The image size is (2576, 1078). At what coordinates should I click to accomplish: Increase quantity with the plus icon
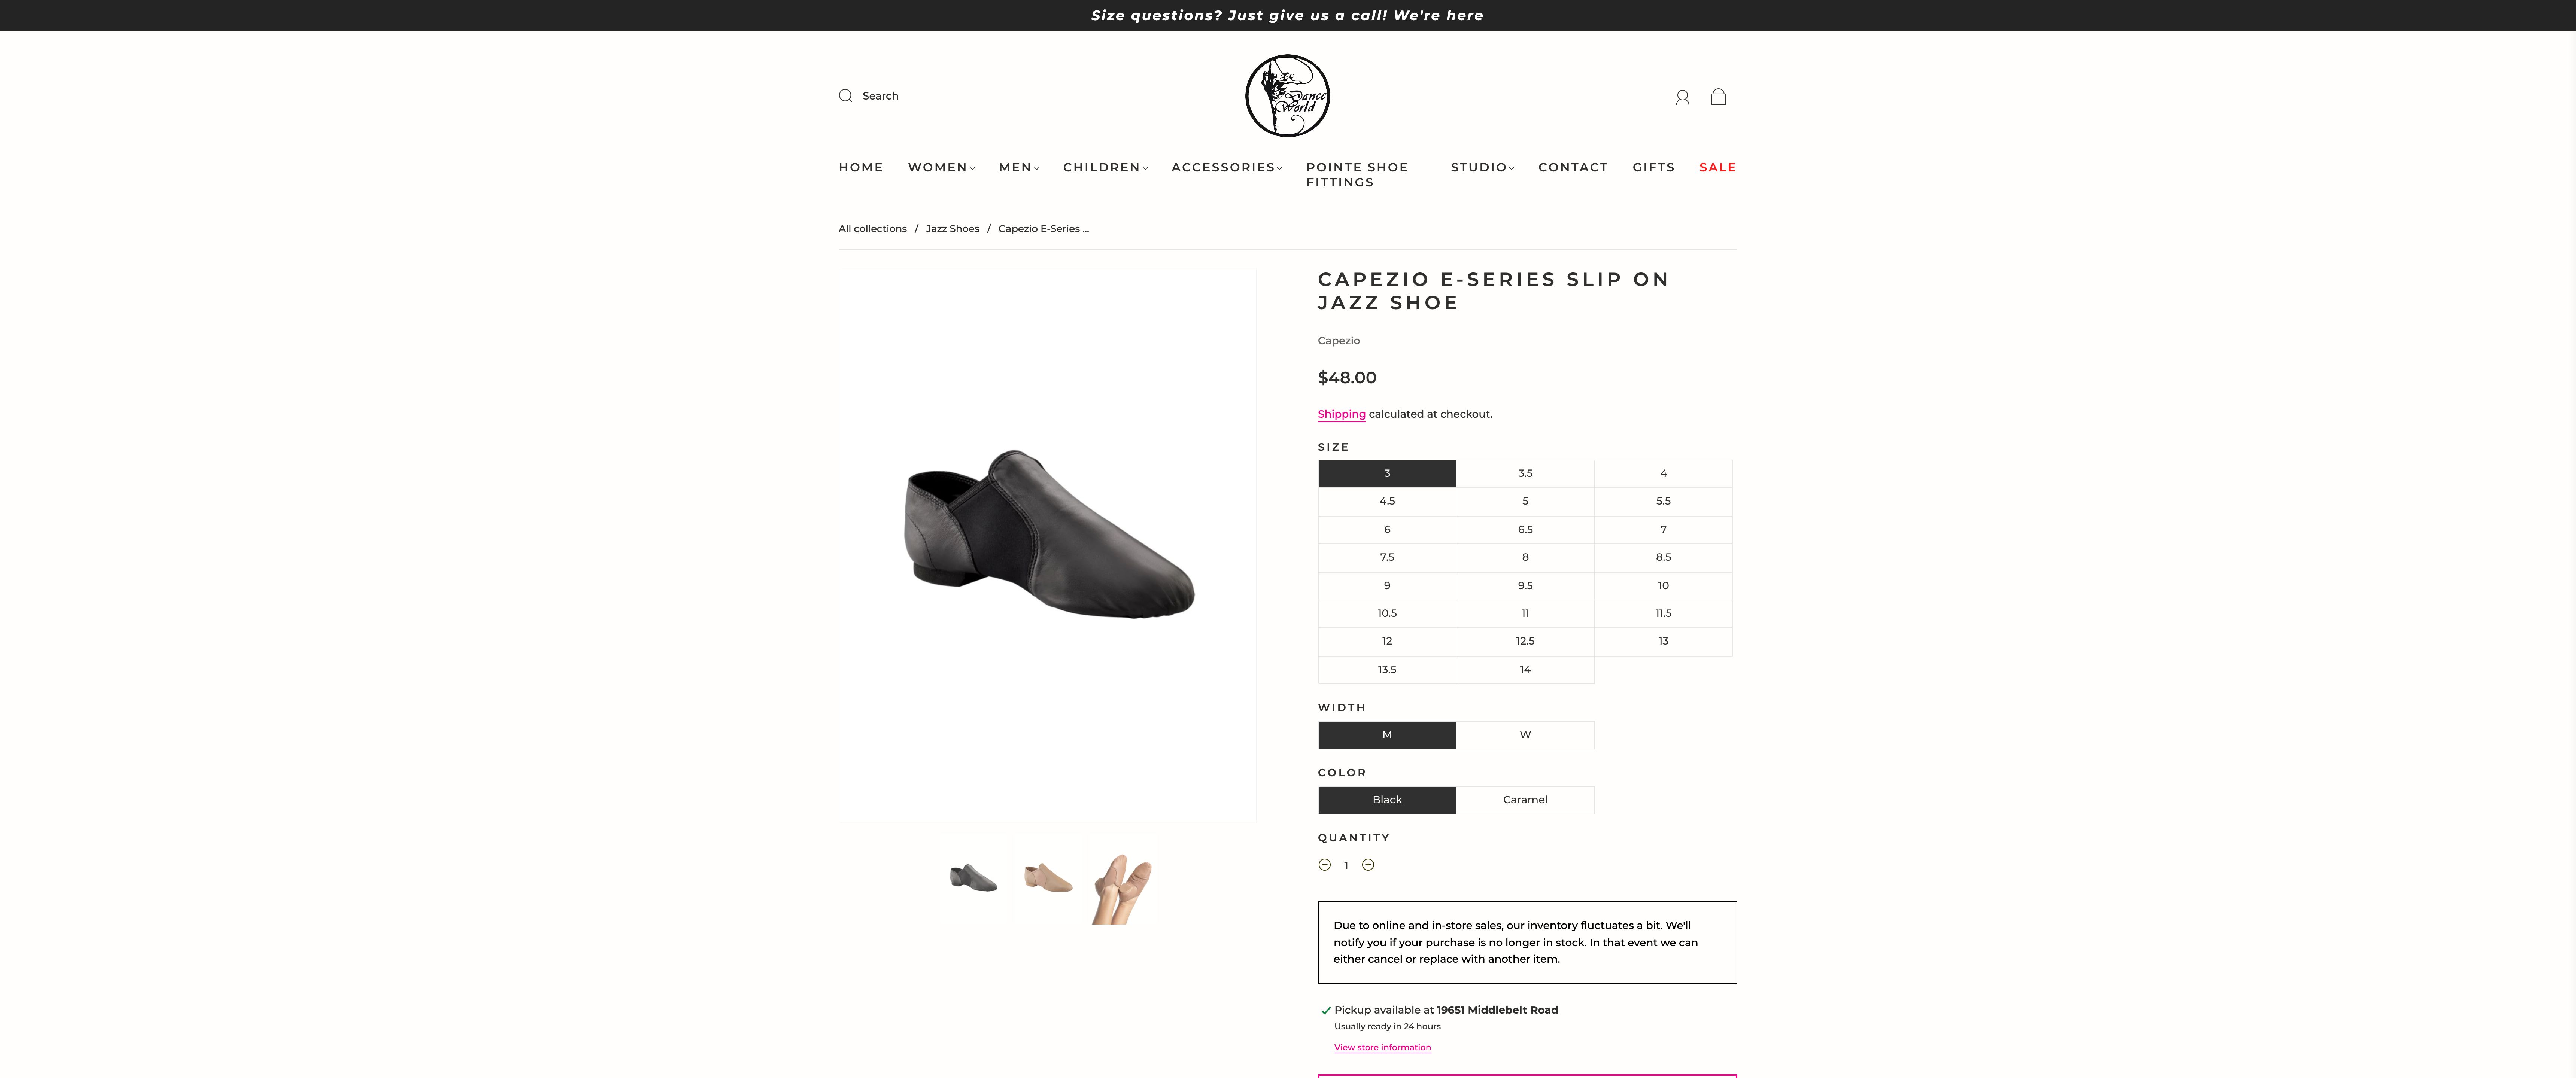(x=1368, y=865)
